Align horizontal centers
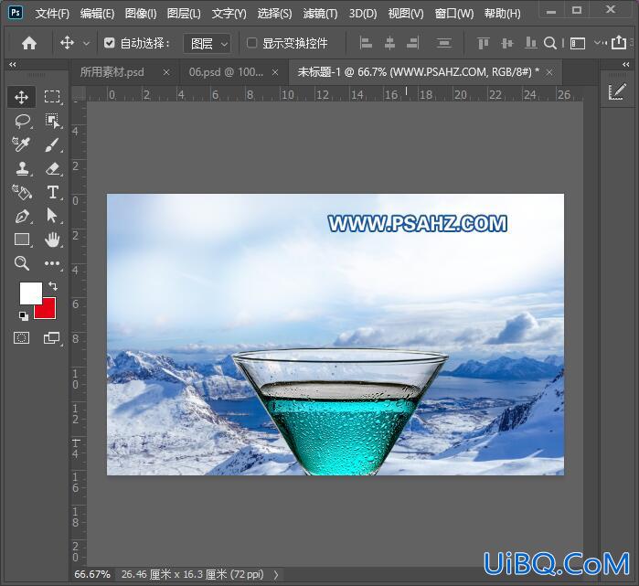Image resolution: width=639 pixels, height=586 pixels. pyautogui.click(x=389, y=43)
